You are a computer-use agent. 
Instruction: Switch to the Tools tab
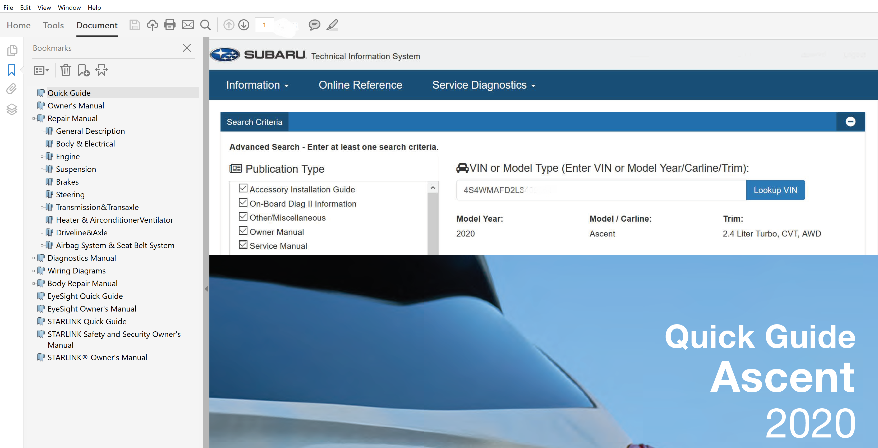click(x=53, y=25)
